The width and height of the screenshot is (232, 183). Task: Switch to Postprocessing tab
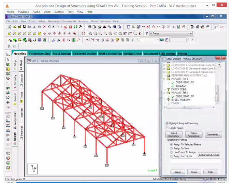click(x=39, y=54)
